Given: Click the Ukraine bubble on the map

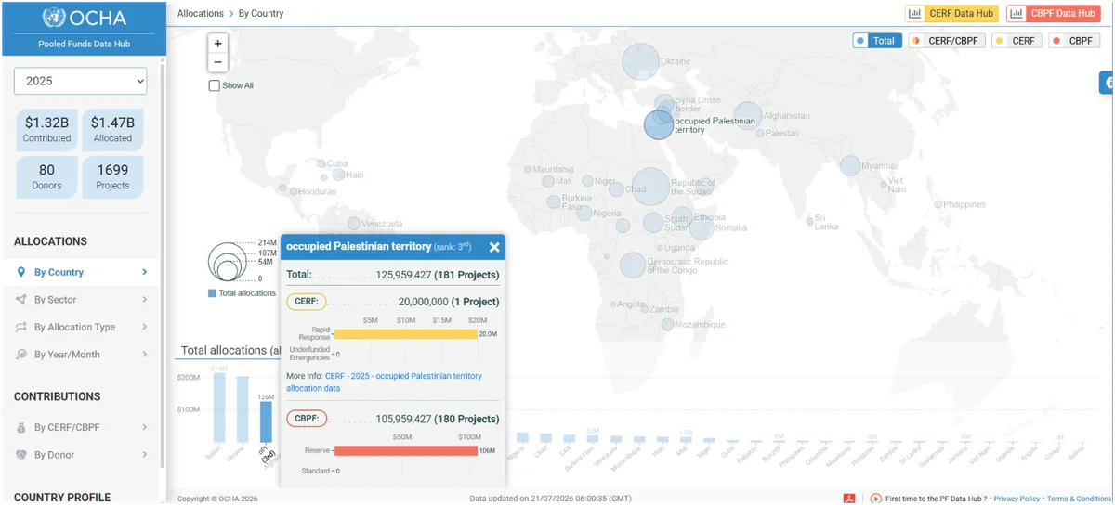Looking at the screenshot, I should point(640,61).
